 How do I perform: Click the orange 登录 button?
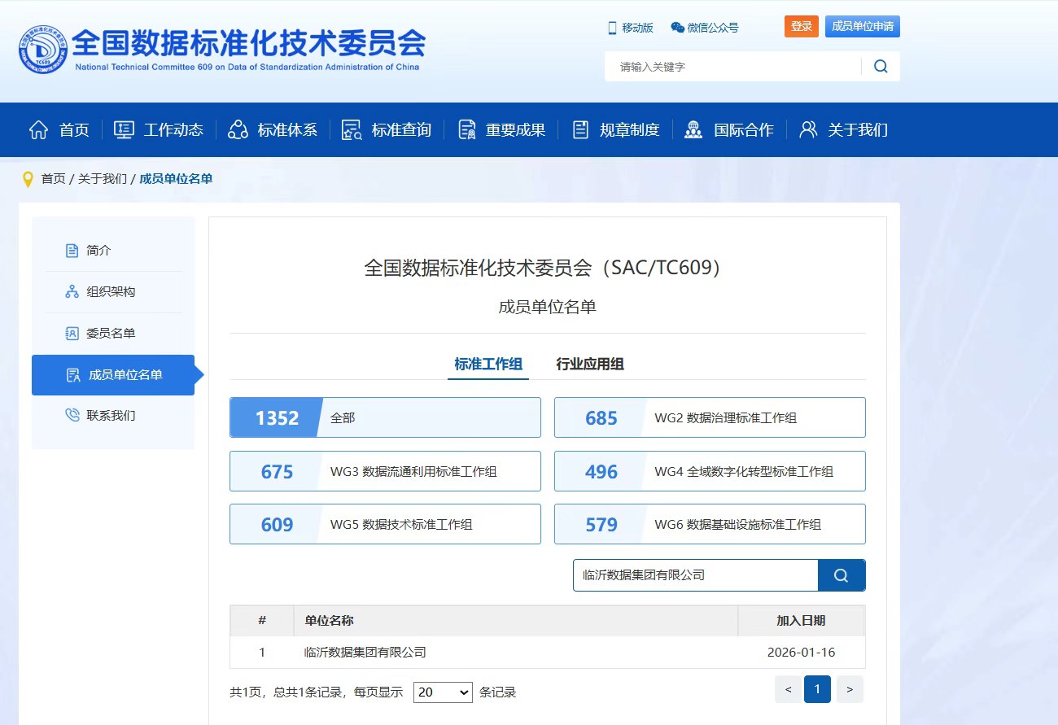(802, 27)
